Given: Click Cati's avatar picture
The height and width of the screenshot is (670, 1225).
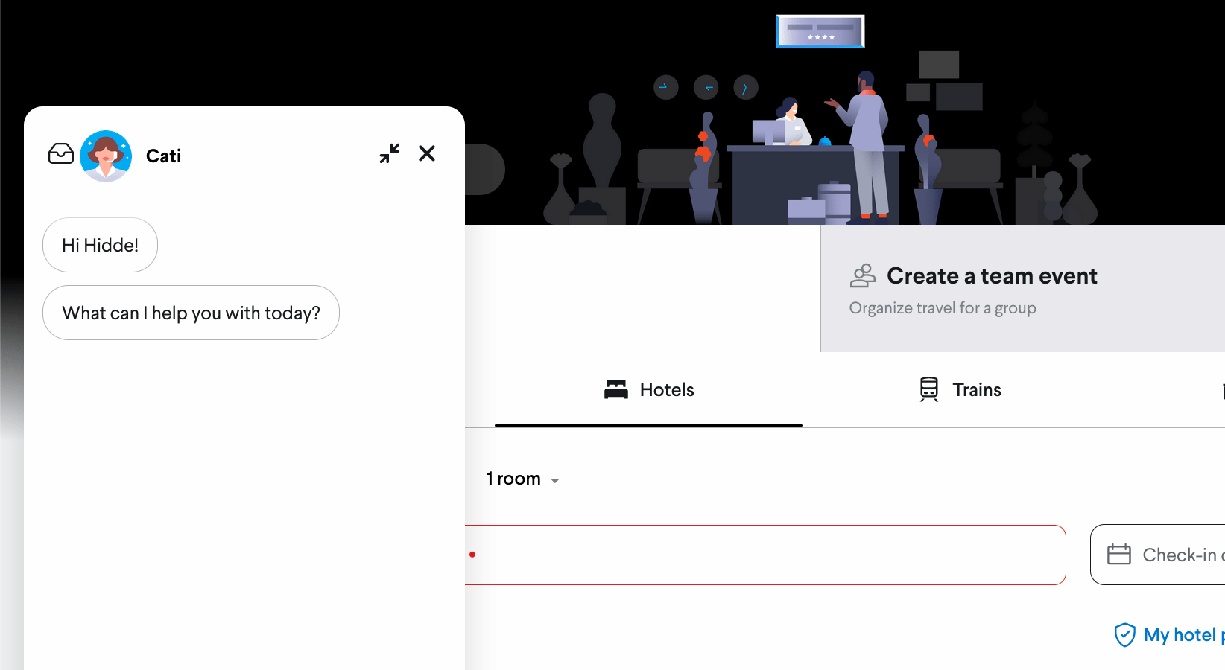Looking at the screenshot, I should (106, 156).
